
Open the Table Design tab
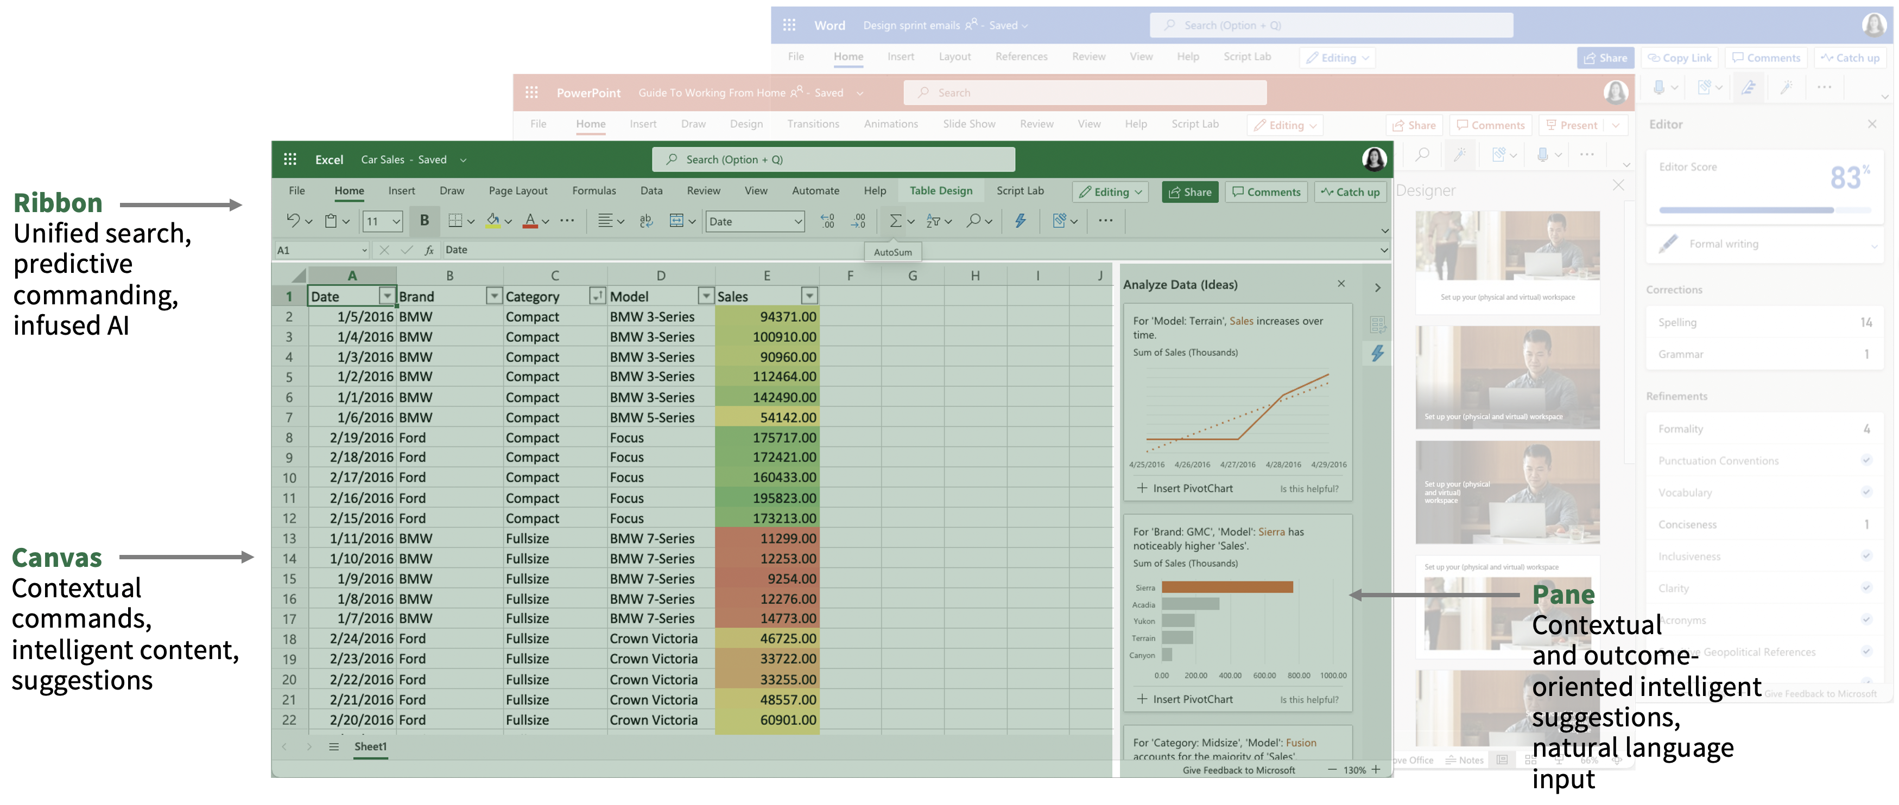coord(941,191)
